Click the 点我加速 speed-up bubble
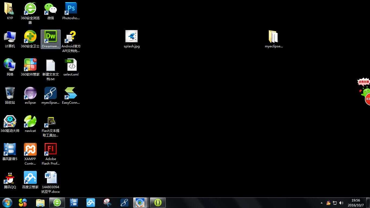Viewport: 370px width, 208px height. coord(363,82)
